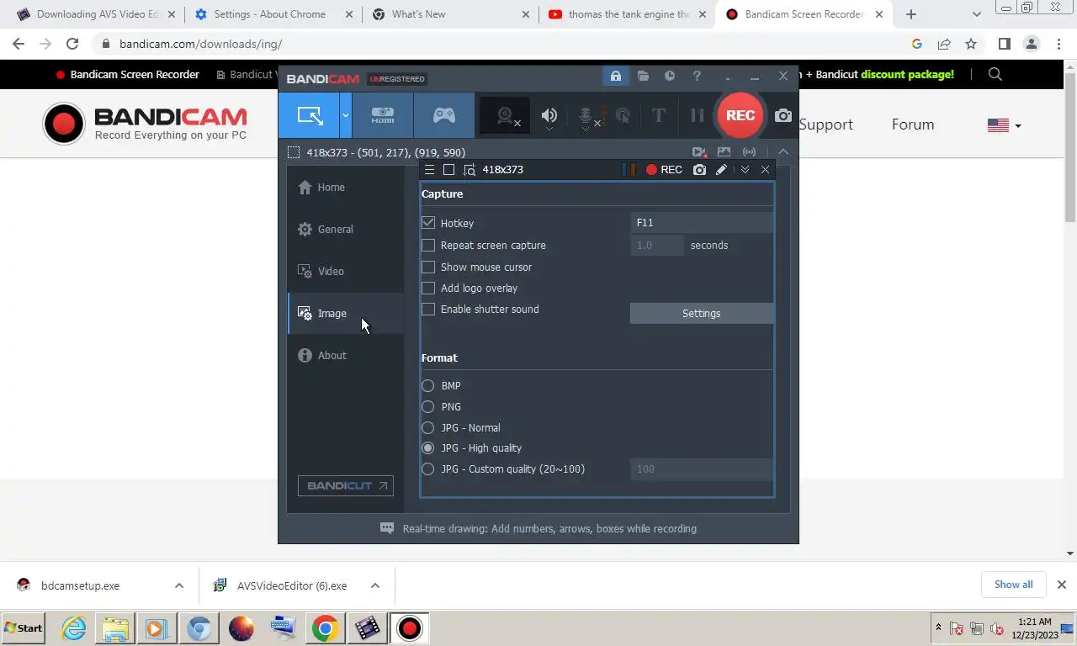
Task: Click the video list icon on the status row
Action: point(698,152)
